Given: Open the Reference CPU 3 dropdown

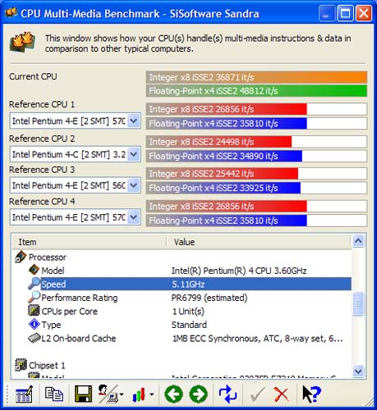Looking at the screenshot, I should click(134, 185).
